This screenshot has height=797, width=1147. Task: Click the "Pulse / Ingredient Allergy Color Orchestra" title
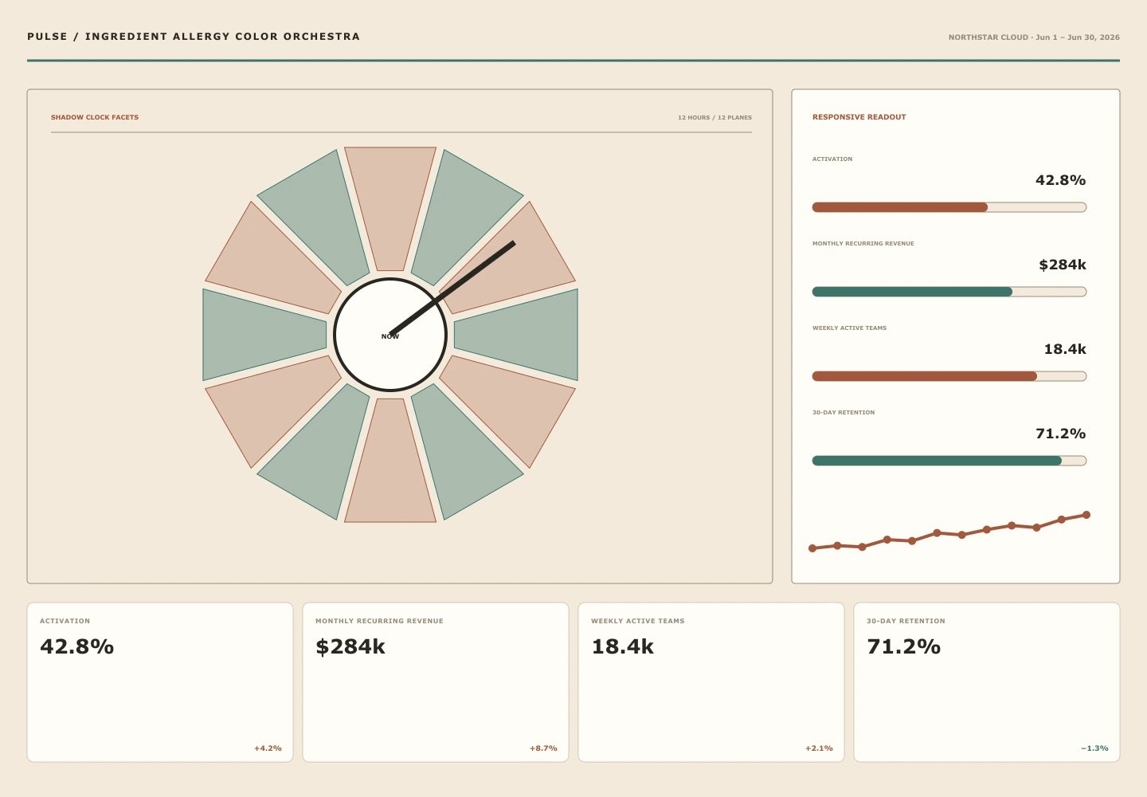194,37
